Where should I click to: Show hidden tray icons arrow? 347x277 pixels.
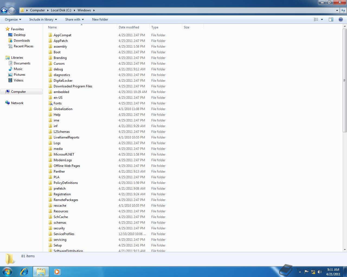(300, 272)
